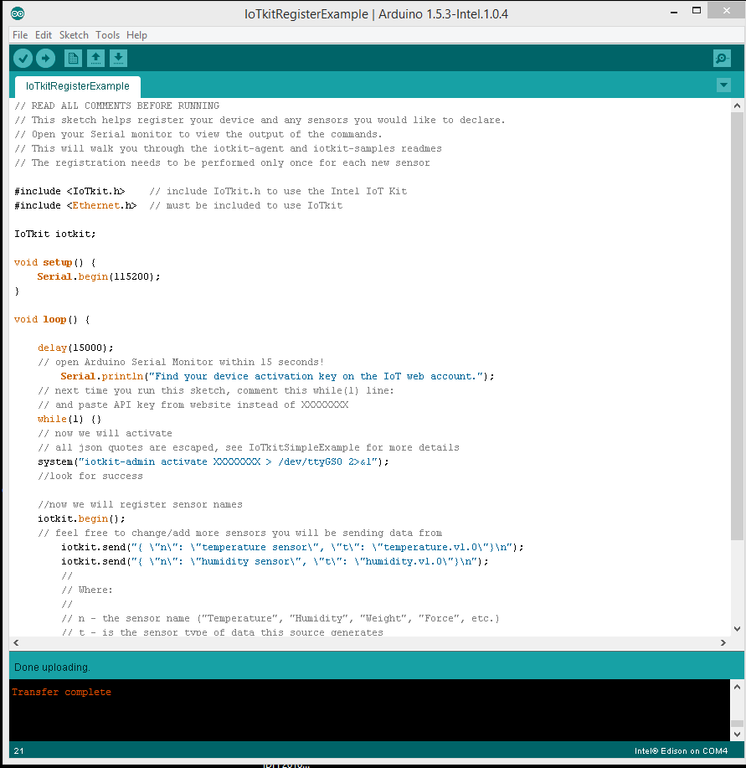
Task: Click '//now we will register sensor names' comment
Action: tap(140, 504)
